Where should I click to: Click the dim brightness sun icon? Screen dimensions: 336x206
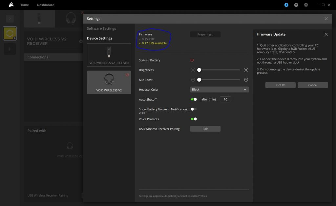coord(193,70)
